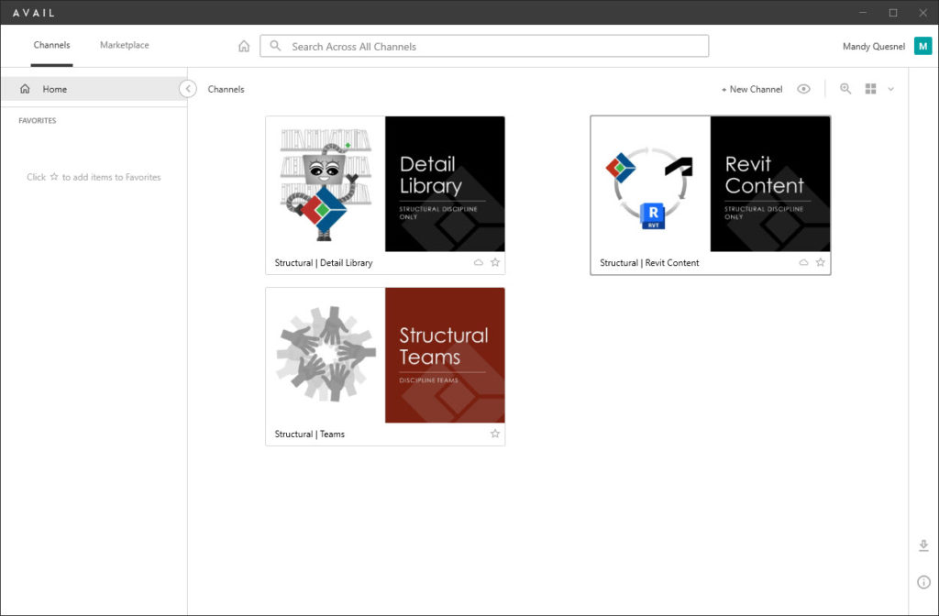The image size is (939, 616).
Task: Maximize the AVAIL window
Action: tap(893, 13)
